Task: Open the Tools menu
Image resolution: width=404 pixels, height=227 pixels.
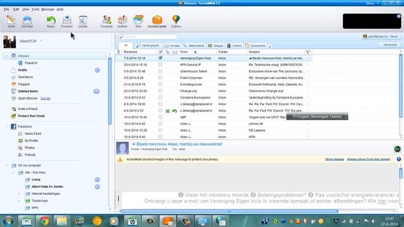Action: click(35, 9)
